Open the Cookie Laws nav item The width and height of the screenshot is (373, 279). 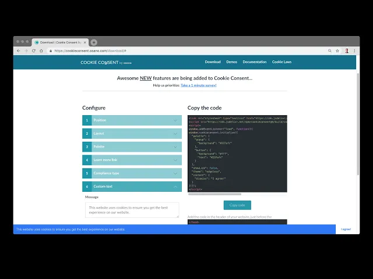[x=281, y=62]
